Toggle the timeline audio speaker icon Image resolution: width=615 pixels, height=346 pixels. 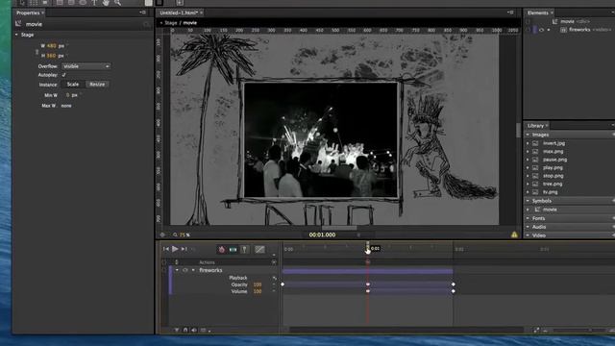[x=194, y=331]
